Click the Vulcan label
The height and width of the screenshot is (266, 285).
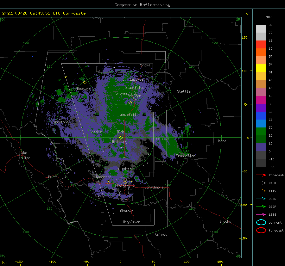[161, 235]
